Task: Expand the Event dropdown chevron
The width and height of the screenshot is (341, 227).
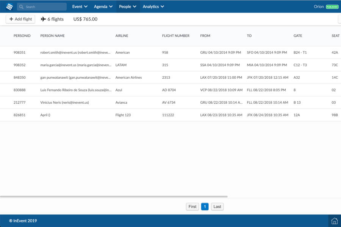Action: point(86,6)
